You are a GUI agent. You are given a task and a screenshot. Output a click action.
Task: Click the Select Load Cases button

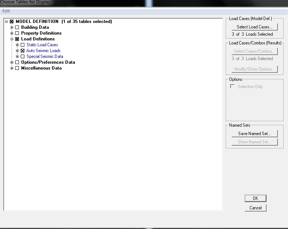point(255,27)
